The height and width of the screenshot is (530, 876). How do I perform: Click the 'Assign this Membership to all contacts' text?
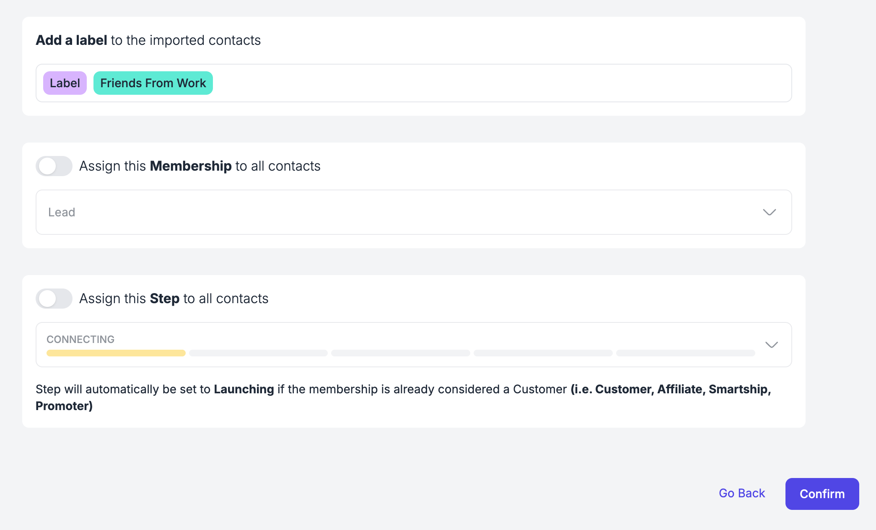pyautogui.click(x=200, y=166)
